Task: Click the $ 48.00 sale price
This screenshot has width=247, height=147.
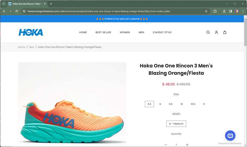Action: pos(168,84)
